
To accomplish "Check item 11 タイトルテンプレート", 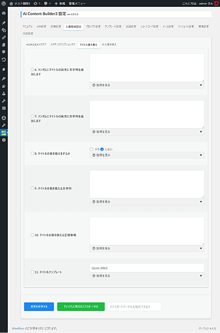I will 32,272.
